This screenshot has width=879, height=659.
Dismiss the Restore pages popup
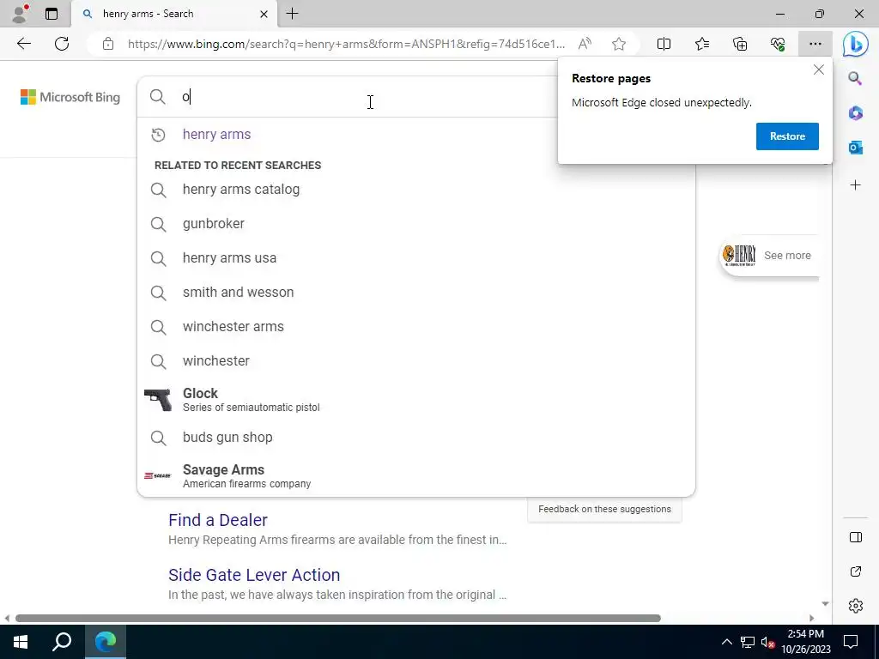pos(818,70)
